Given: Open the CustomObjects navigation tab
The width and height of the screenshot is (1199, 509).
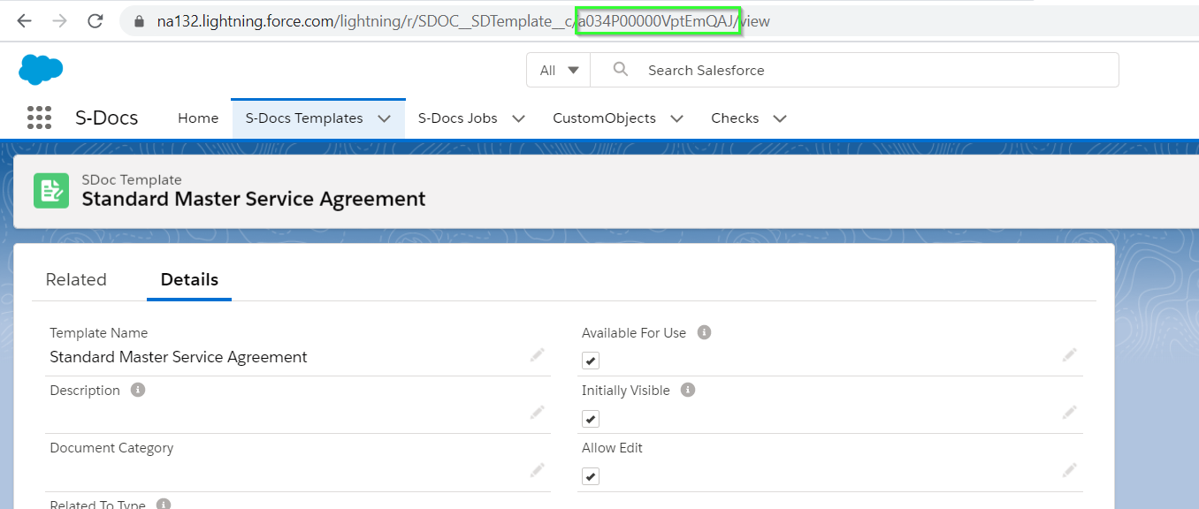Looking at the screenshot, I should (605, 118).
